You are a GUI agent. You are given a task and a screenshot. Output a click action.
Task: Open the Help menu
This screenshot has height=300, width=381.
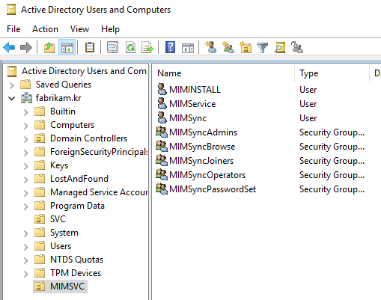click(110, 29)
